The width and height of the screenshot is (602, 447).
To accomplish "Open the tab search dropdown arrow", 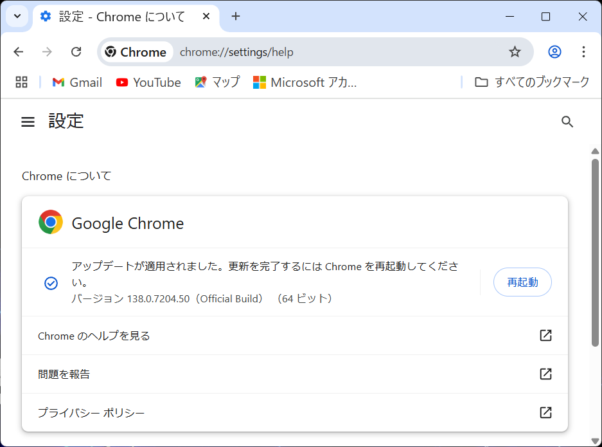I will point(17,17).
